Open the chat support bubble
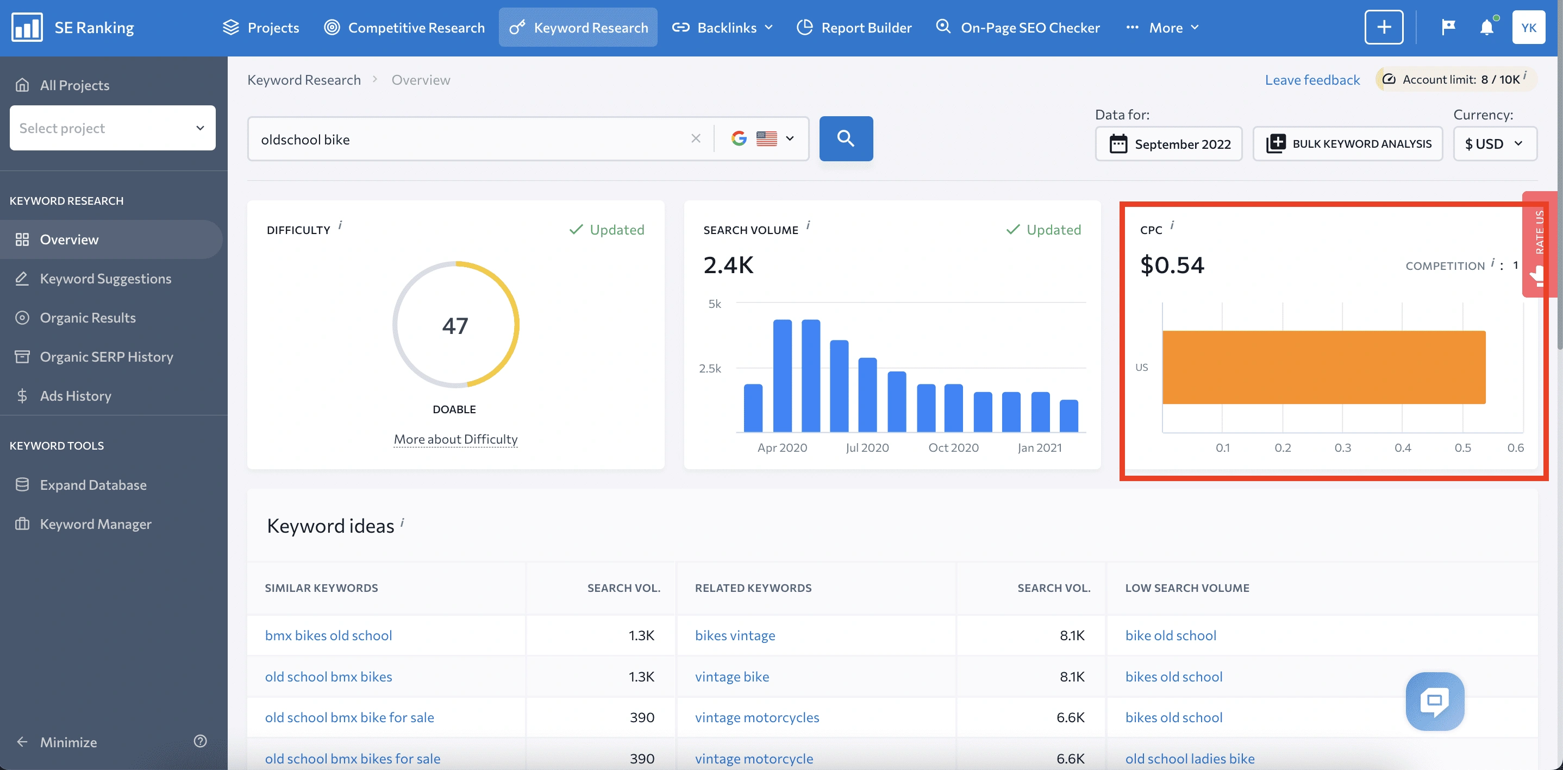This screenshot has height=770, width=1563. 1435,702
